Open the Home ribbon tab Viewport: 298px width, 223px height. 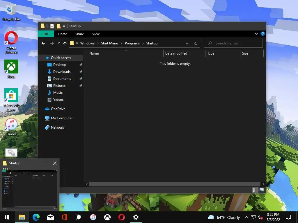63,34
